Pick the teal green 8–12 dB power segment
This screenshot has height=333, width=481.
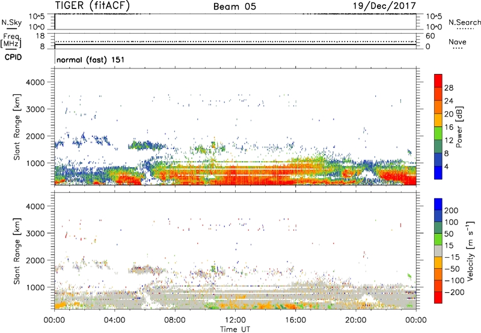click(x=438, y=147)
